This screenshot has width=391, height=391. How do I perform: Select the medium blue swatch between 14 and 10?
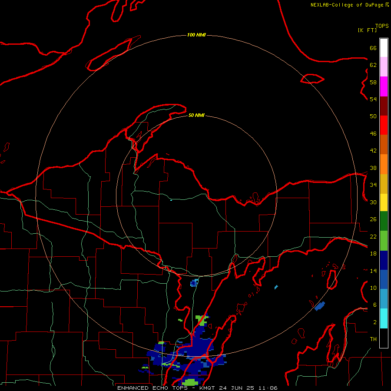click(x=384, y=279)
